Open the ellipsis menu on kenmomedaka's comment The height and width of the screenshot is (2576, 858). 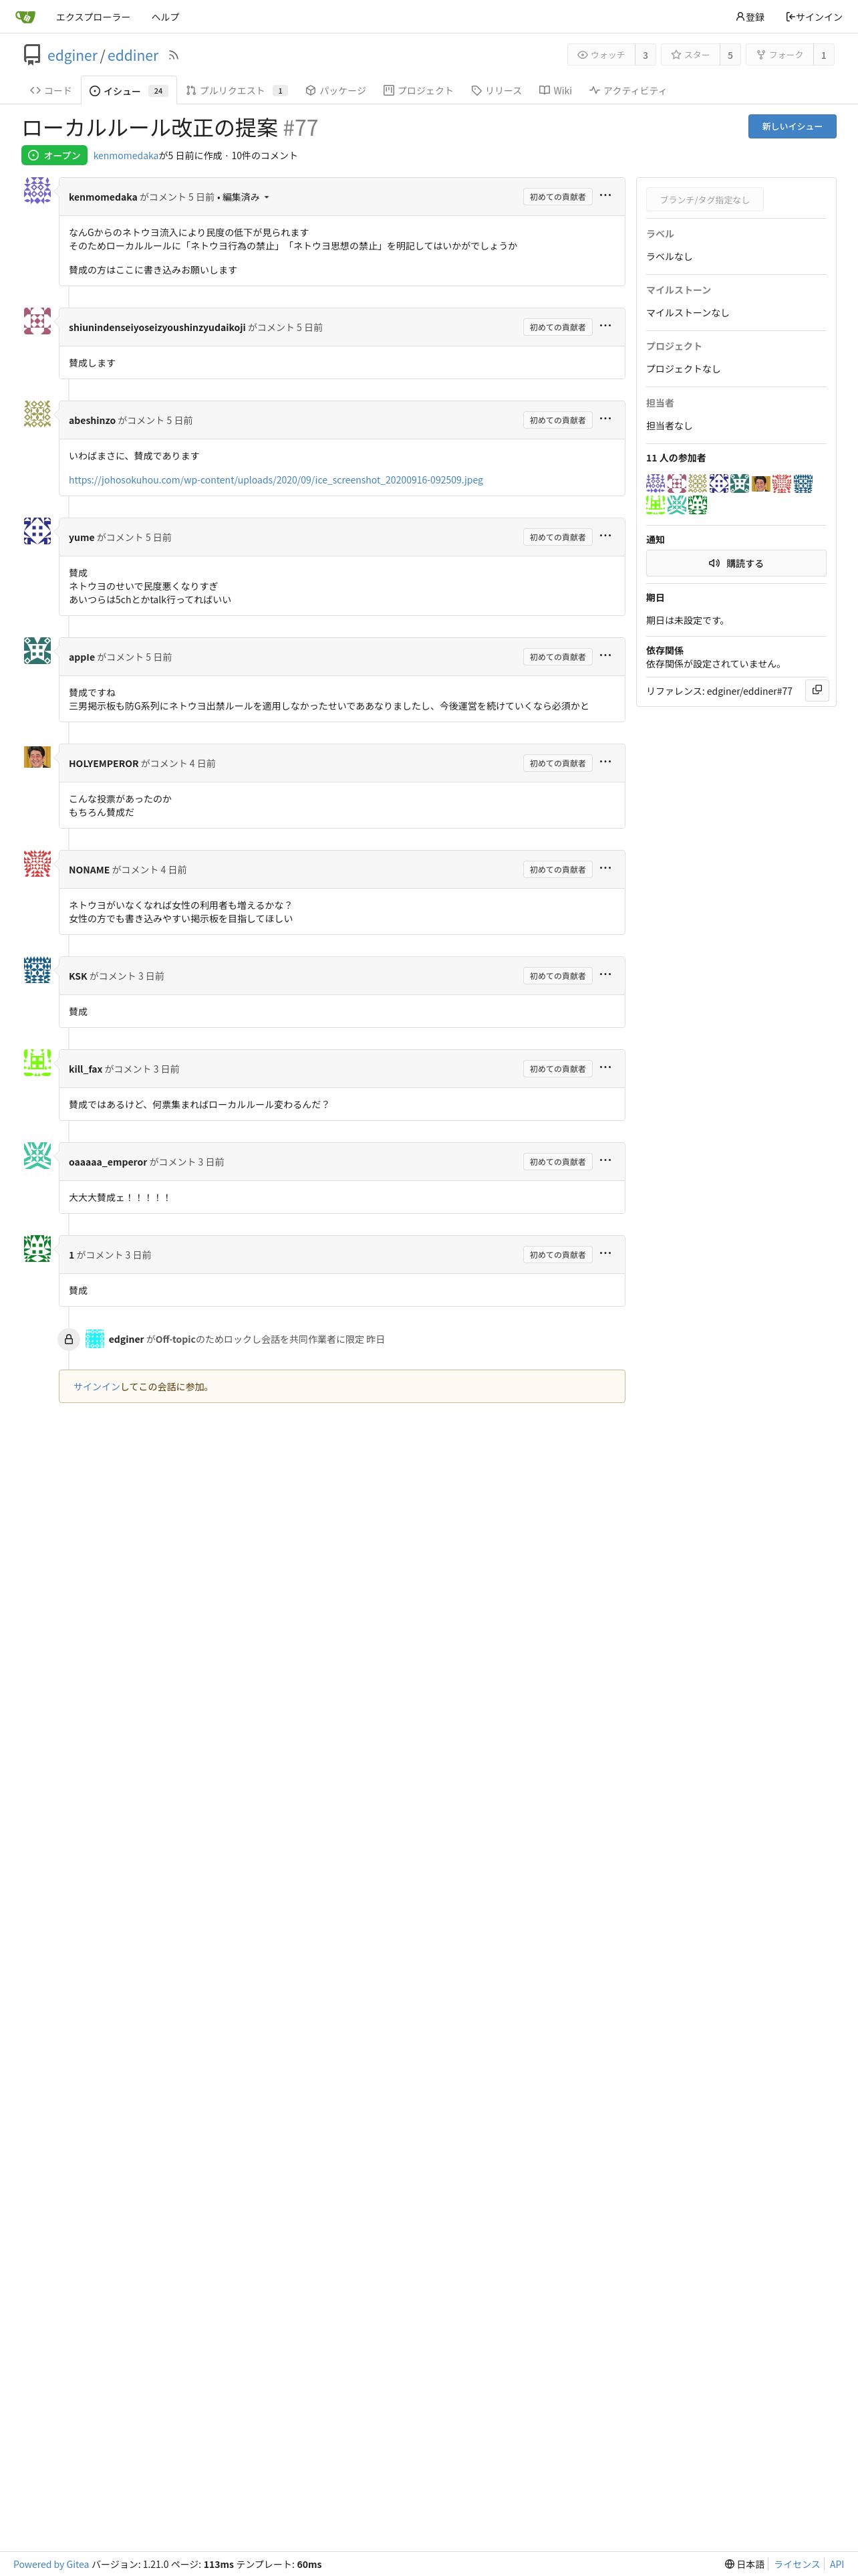click(x=605, y=196)
